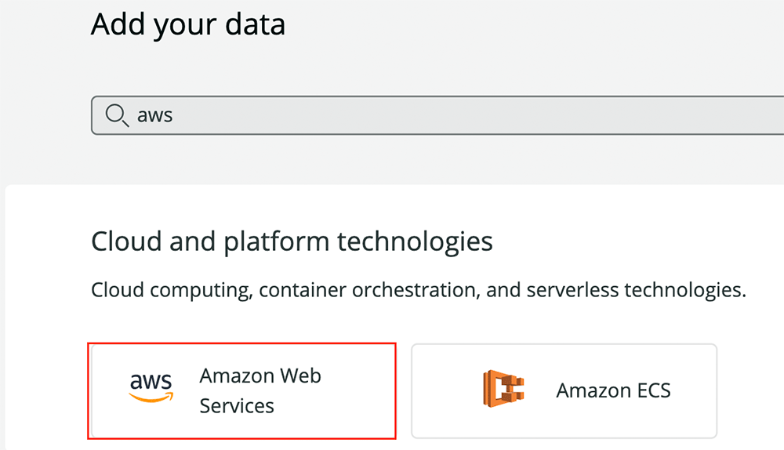Open the Amazon Web Services tile

242,391
